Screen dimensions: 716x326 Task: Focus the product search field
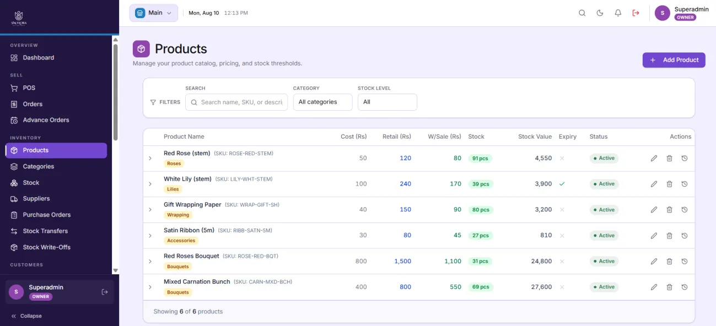[x=236, y=102]
